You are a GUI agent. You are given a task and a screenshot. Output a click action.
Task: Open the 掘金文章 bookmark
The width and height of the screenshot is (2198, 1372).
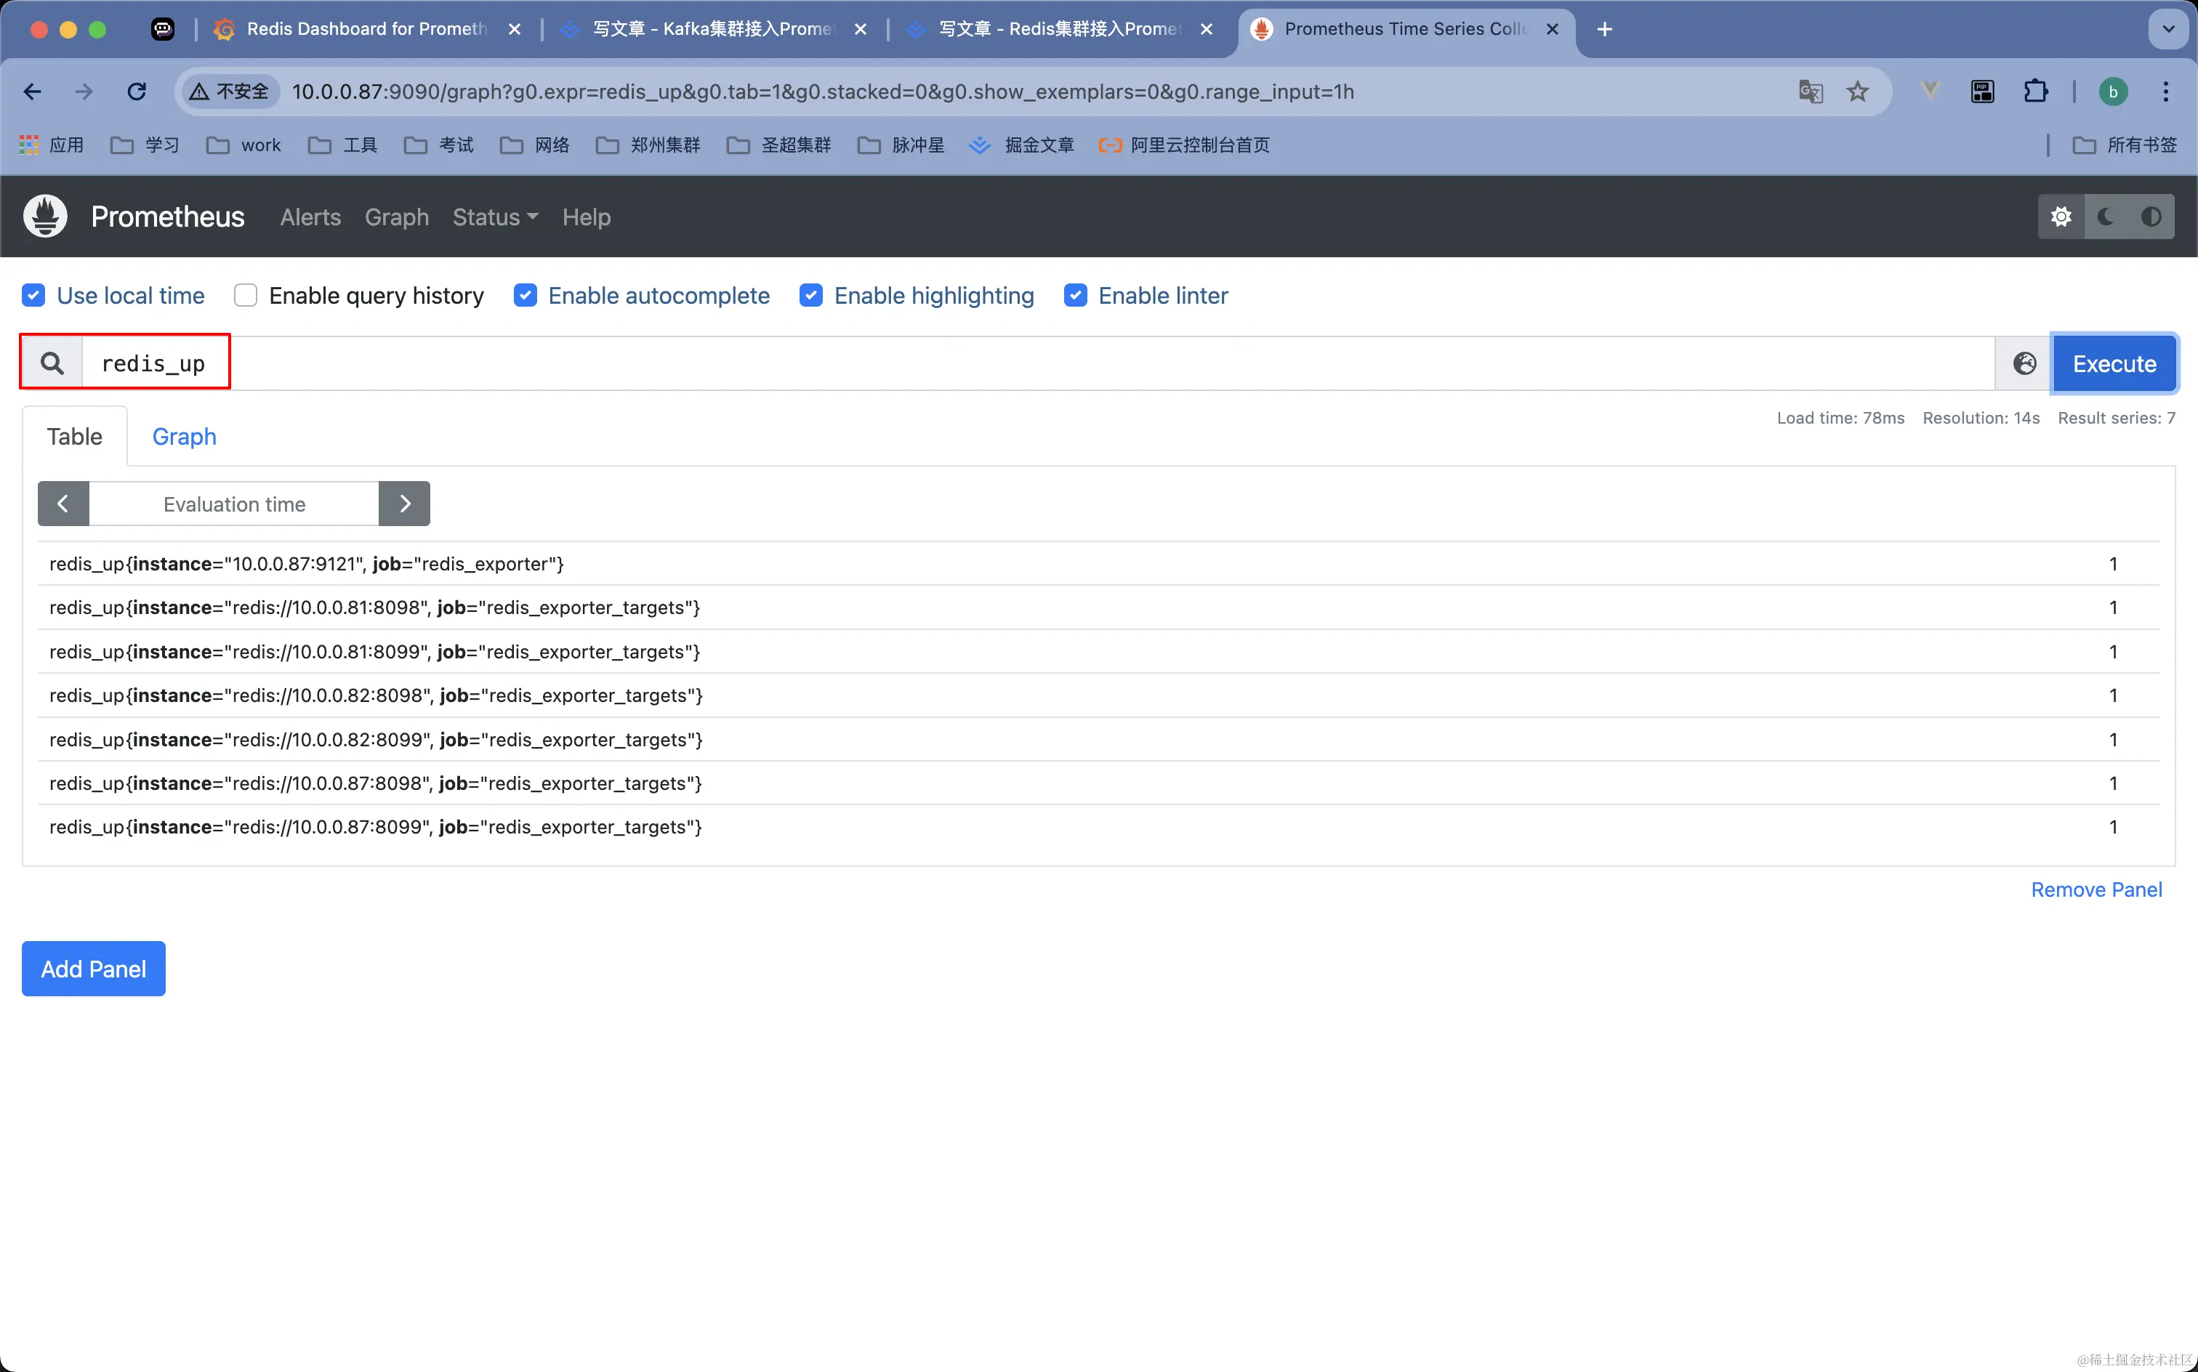(1022, 145)
